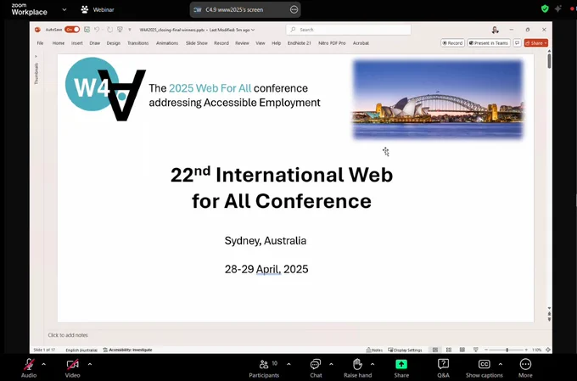Open the Design ribbon tab
The image size is (577, 381).
114,43
